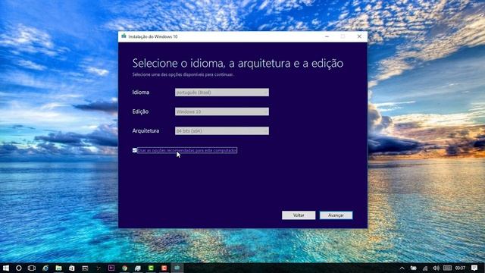Open the Action Center notifications icon
This screenshot has height=273, width=485.
474,268
